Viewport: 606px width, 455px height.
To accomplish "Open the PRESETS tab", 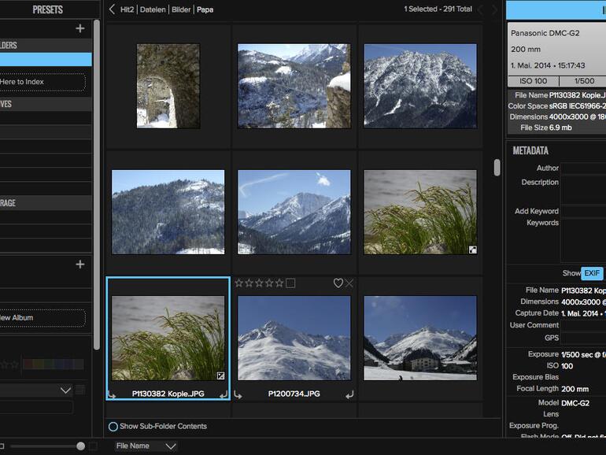I will 47,9.
